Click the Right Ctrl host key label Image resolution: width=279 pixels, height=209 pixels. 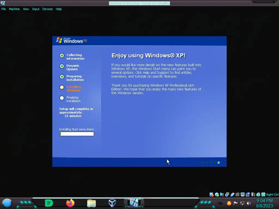coord(272,195)
